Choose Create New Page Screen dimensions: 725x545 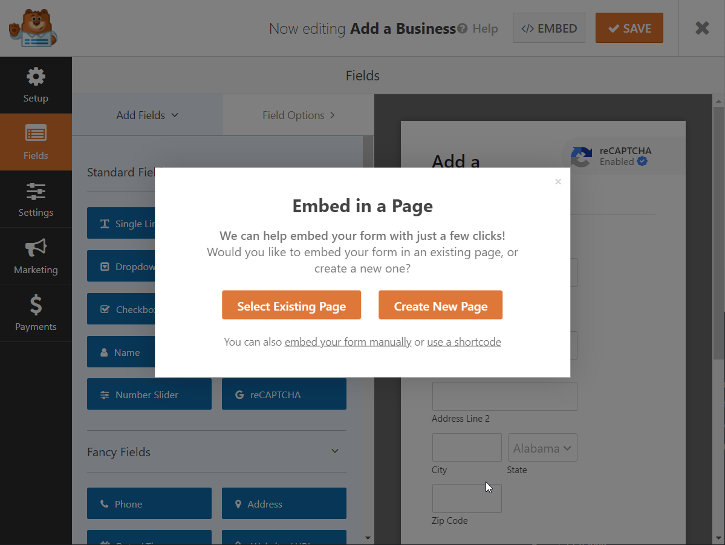click(440, 305)
